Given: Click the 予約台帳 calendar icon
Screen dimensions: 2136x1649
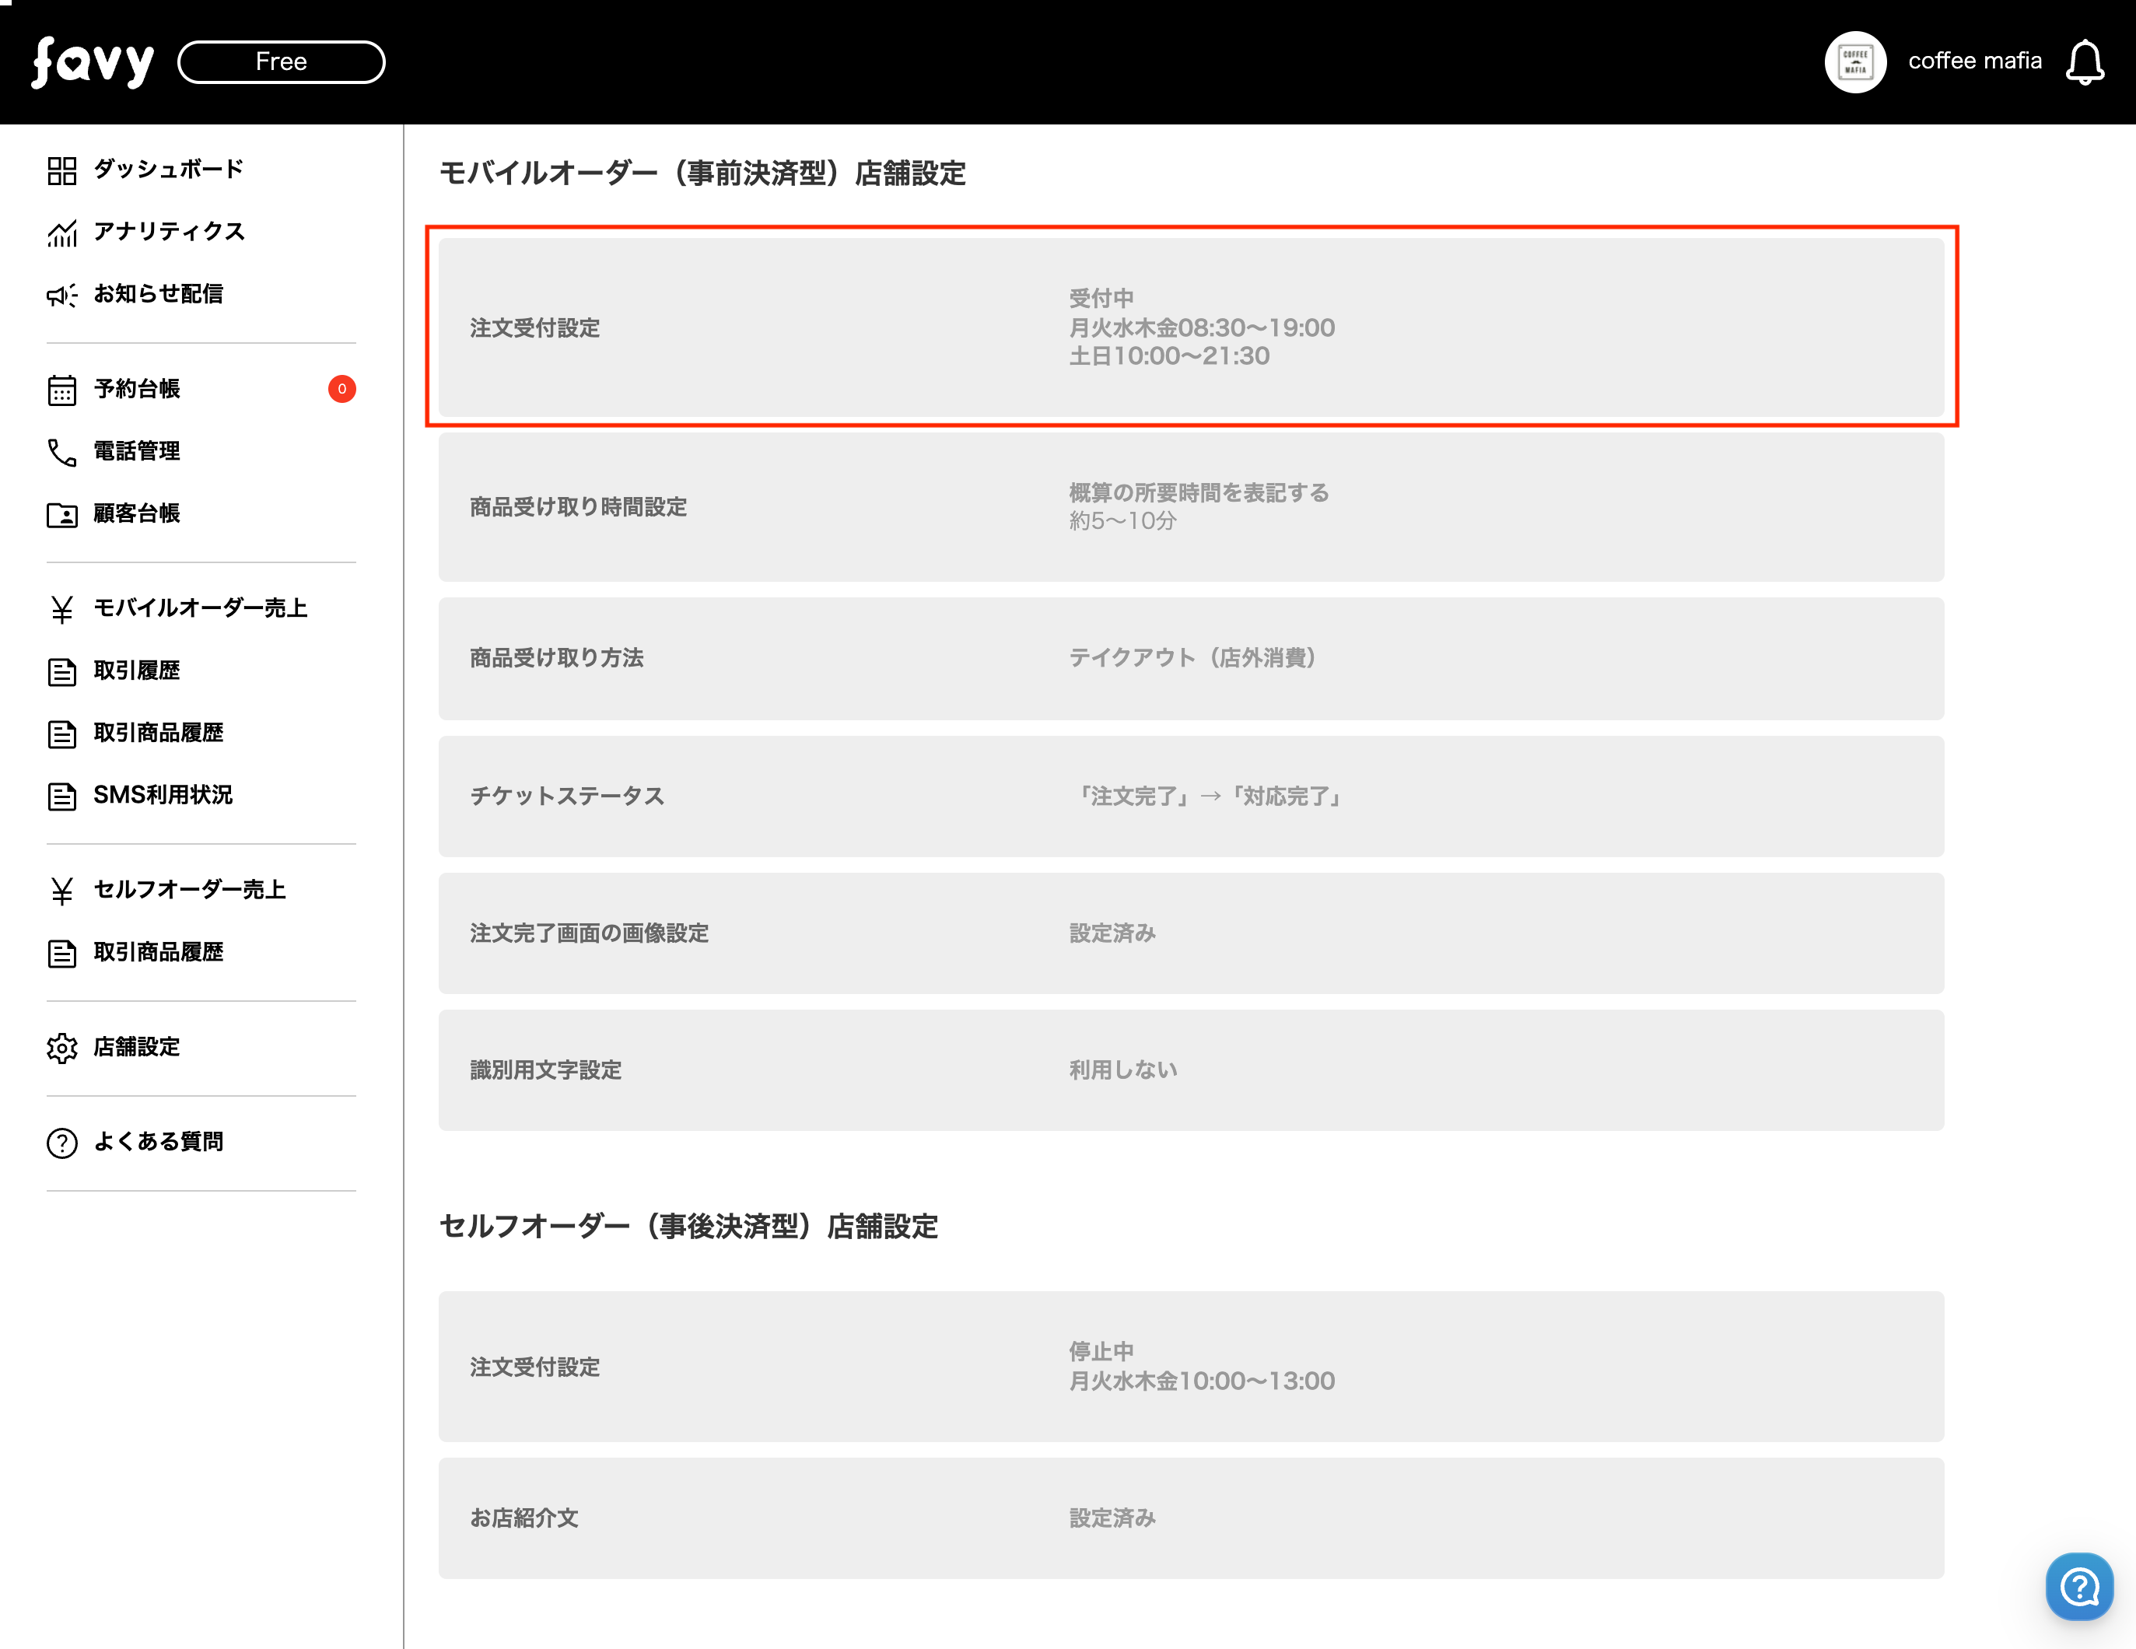Looking at the screenshot, I should click(61, 389).
